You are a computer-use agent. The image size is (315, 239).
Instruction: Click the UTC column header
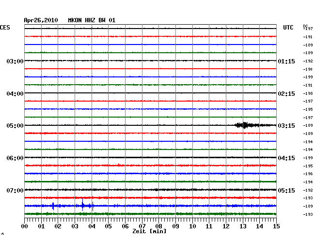[288, 28]
